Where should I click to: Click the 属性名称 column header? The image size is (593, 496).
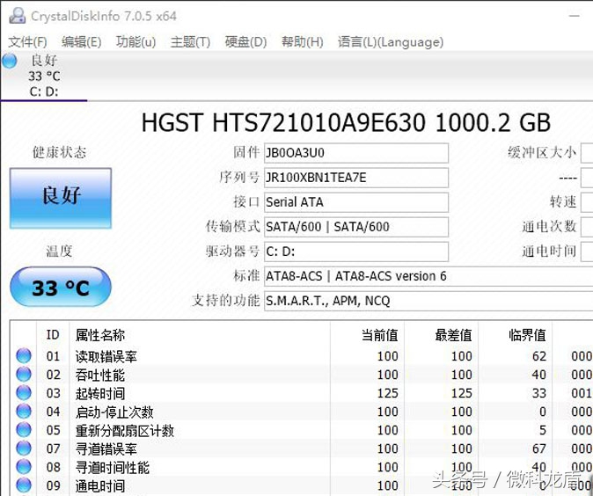(x=200, y=335)
